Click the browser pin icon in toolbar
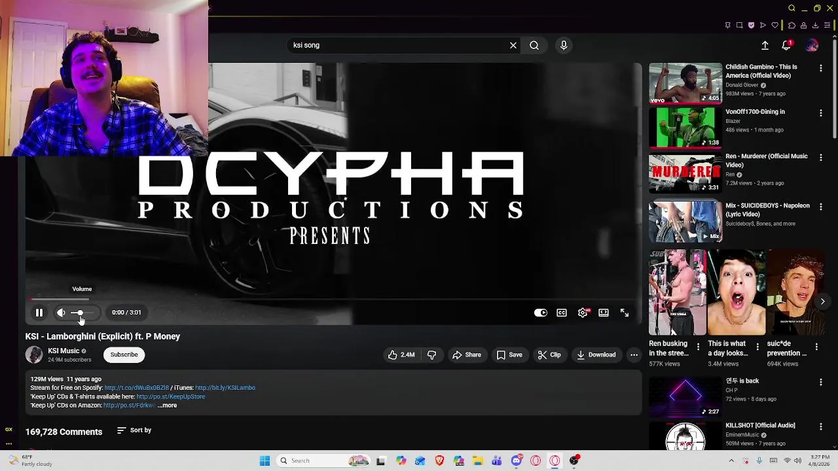Image resolution: width=838 pixels, height=471 pixels. click(727, 26)
